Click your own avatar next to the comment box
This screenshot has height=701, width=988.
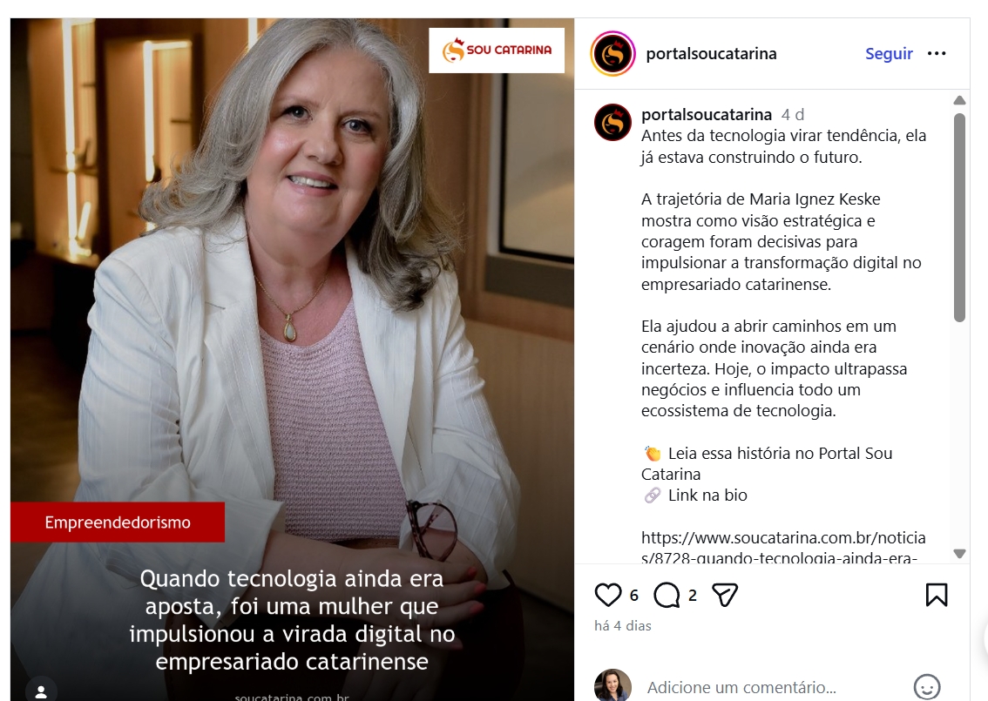[612, 686]
